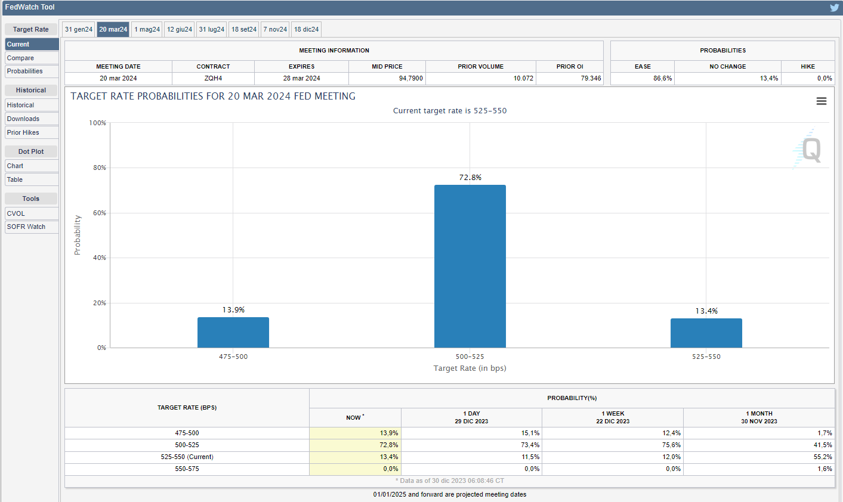
Task: Switch to the 1 mag24 tab
Action: [x=147, y=29]
